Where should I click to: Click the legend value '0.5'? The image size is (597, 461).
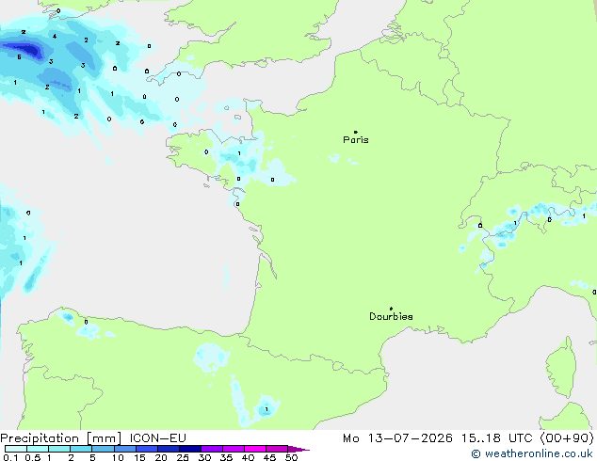tap(33, 457)
